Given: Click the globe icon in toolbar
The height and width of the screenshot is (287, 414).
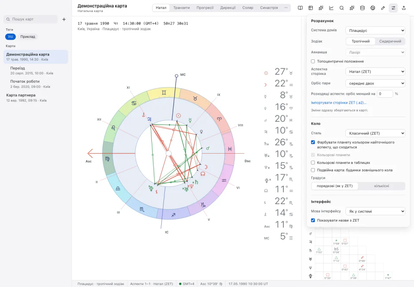Looking at the screenshot, I should 373,8.
